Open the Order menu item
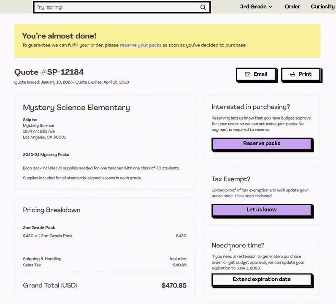336x304 pixels. [292, 7]
